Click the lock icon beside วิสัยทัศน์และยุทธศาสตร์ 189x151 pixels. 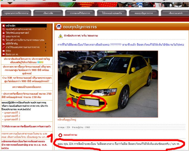click(4, 33)
